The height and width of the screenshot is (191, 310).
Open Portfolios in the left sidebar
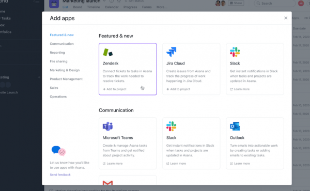tap(6, 32)
